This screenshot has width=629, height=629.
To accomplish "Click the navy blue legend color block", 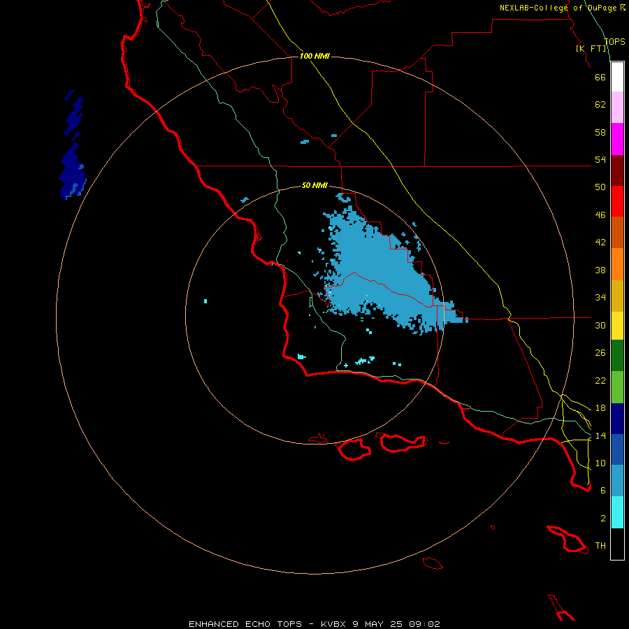I will [617, 419].
